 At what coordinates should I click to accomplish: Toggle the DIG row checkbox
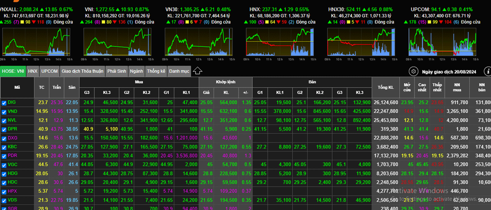click(x=4, y=102)
